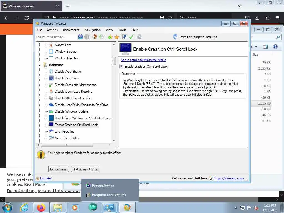Image resolution: width=284 pixels, height=213 pixels.
Task: Open the Help menu
Action: (x=135, y=30)
